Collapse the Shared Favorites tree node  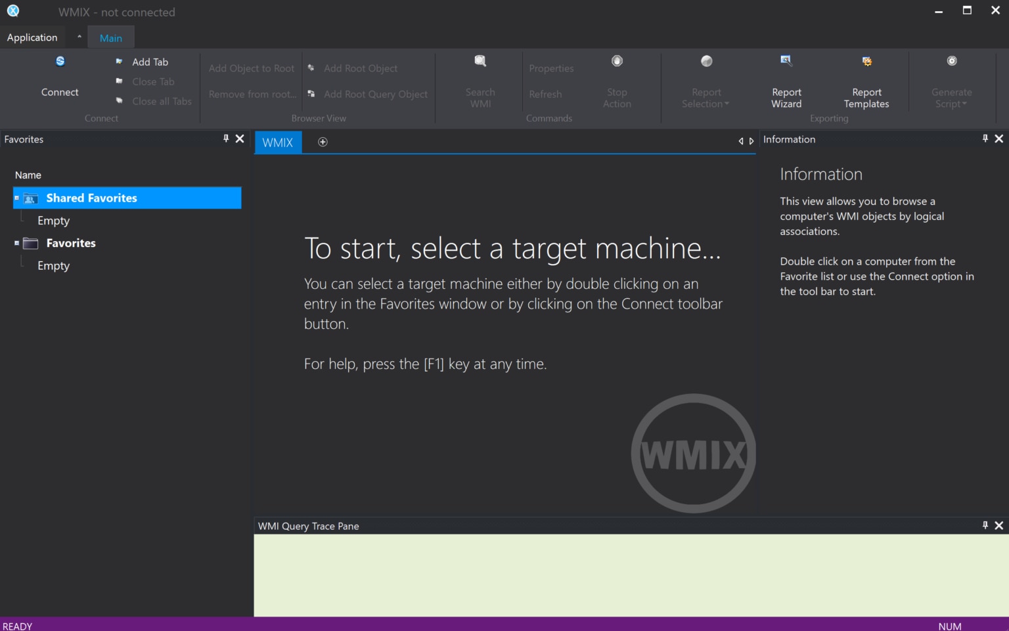coord(16,198)
